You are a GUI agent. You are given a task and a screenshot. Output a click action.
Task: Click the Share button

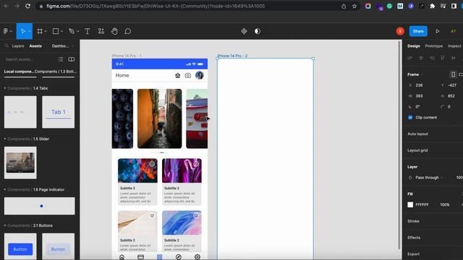click(418, 31)
